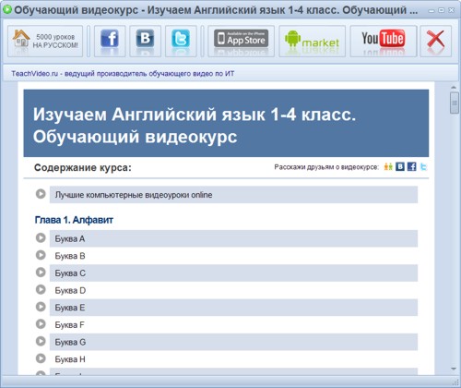Play icon next to Буква D
The width and height of the screenshot is (461, 388).
41,289
